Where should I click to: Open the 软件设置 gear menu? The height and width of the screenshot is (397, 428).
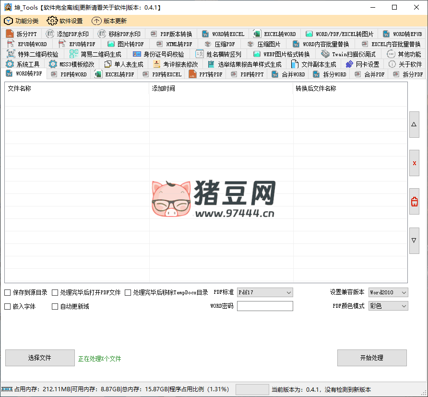pyautogui.click(x=65, y=21)
